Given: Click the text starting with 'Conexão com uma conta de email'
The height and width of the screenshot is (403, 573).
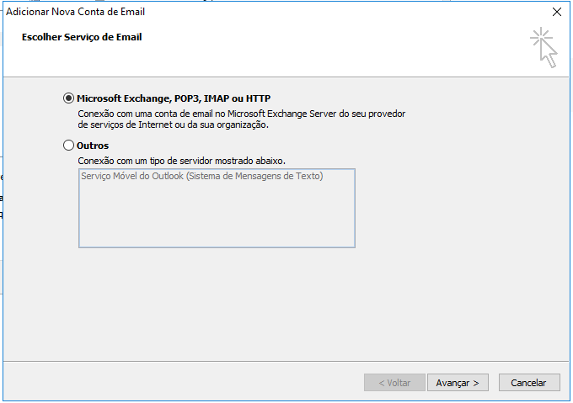Looking at the screenshot, I should coord(242,119).
